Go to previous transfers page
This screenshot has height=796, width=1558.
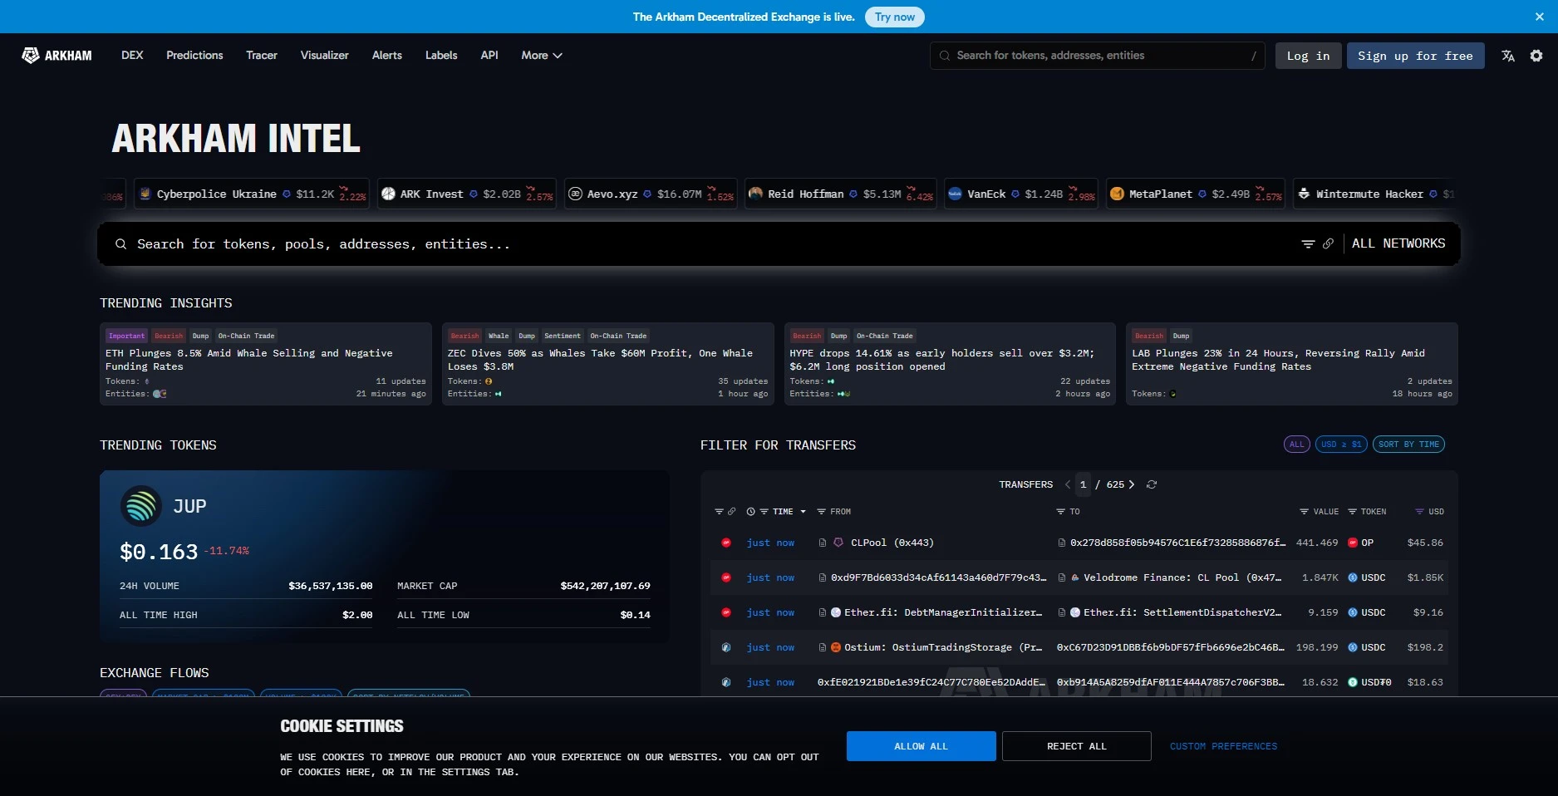tap(1068, 484)
